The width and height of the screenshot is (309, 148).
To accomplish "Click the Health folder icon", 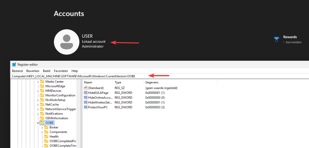I will point(46,136).
